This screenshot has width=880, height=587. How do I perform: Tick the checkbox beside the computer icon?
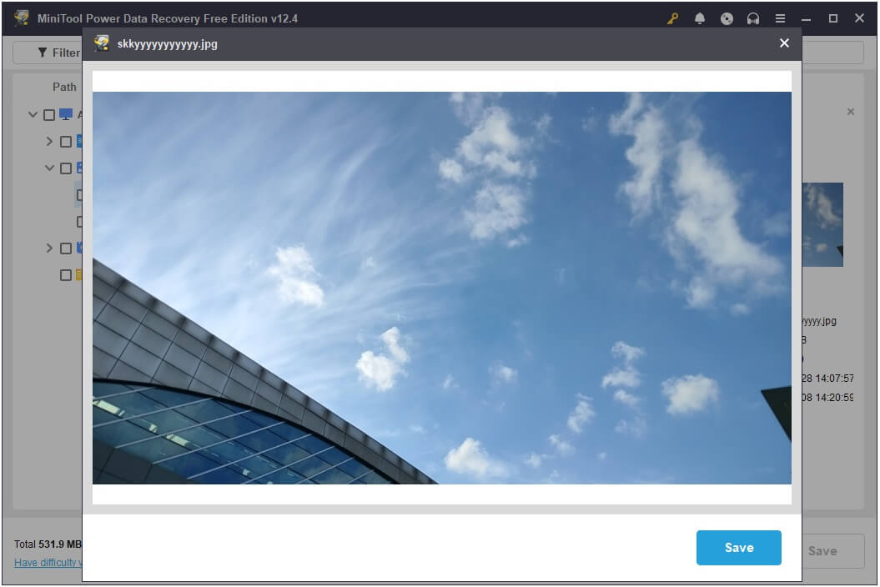pos(49,115)
